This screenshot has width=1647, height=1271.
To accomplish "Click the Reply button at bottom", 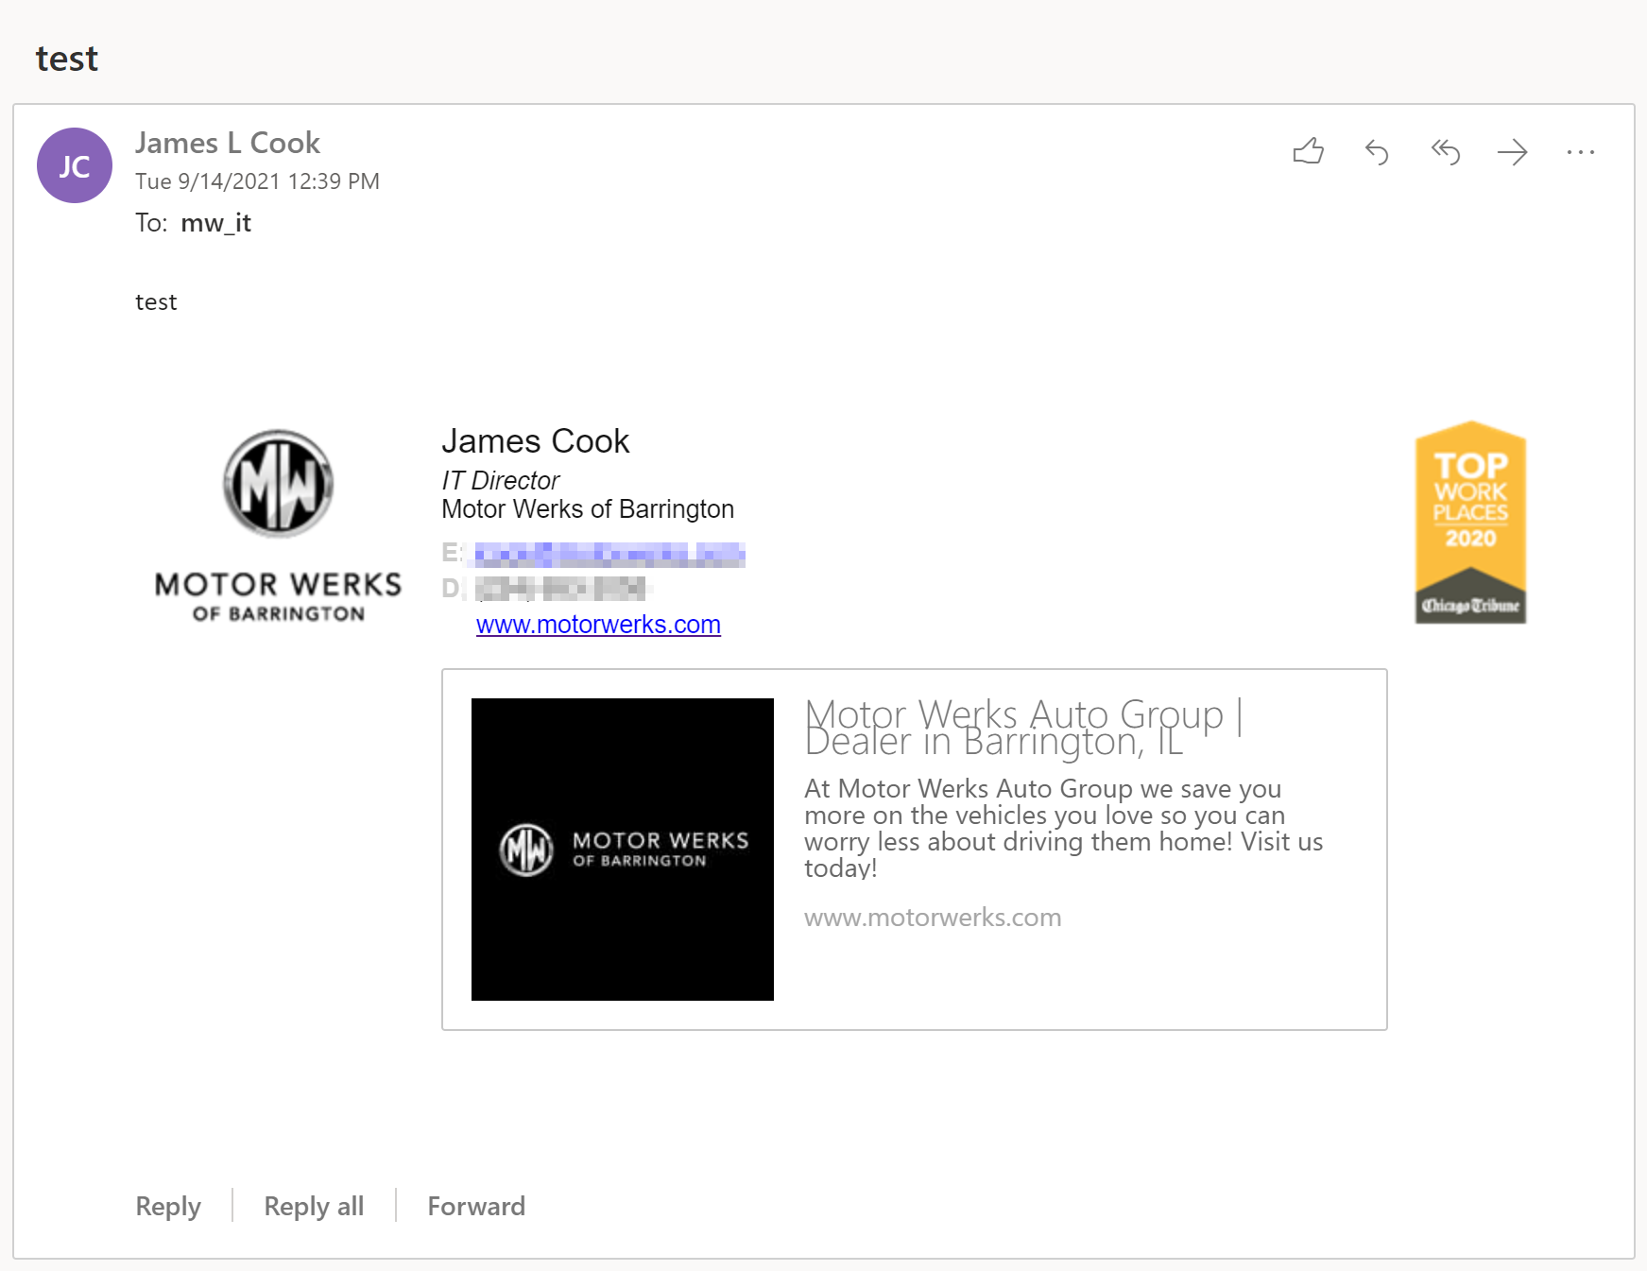I will [x=168, y=1206].
